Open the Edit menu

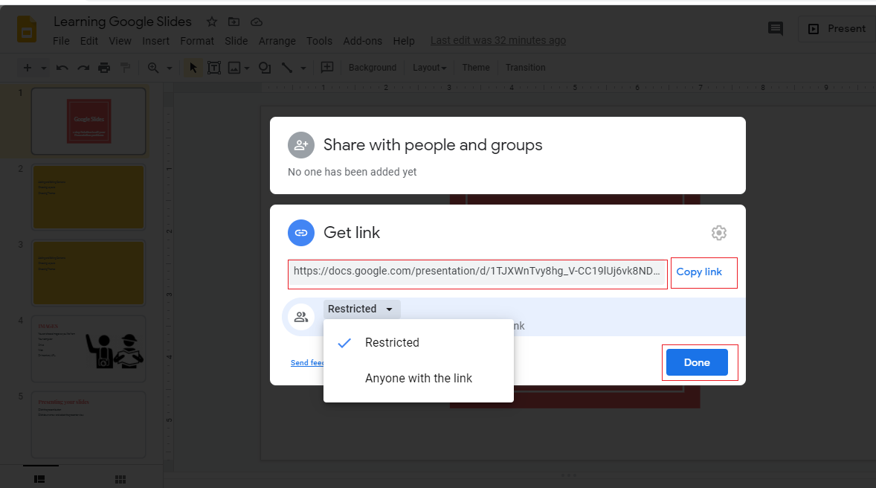(88, 41)
